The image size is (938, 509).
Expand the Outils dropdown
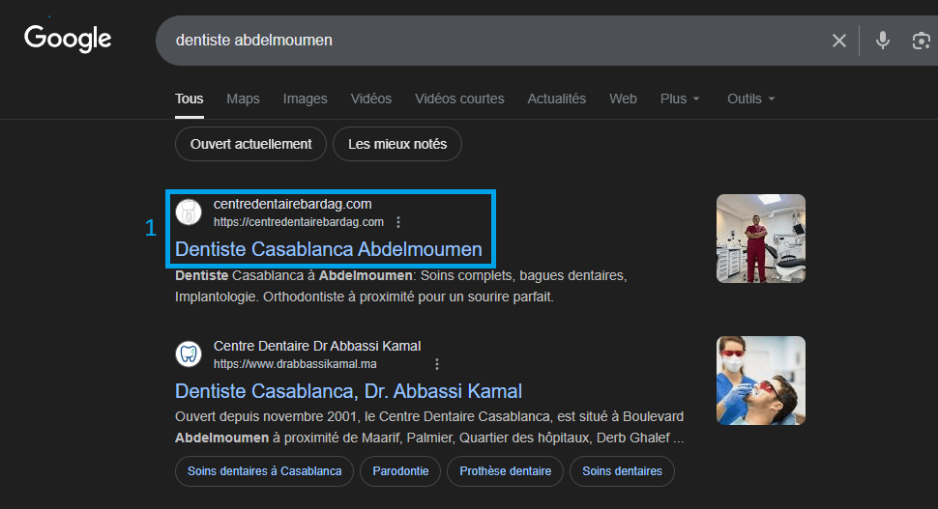pyautogui.click(x=750, y=99)
